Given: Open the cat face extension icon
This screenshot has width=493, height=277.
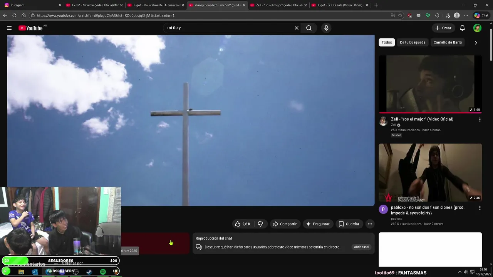Looking at the screenshot, I should [x=418, y=15].
